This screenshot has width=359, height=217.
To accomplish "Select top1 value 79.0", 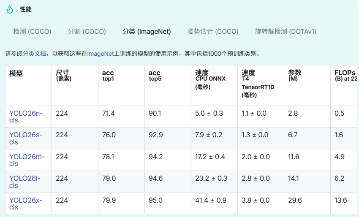I will point(109,178).
